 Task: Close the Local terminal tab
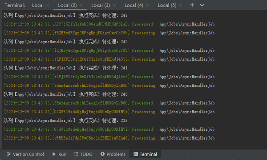(48, 5)
